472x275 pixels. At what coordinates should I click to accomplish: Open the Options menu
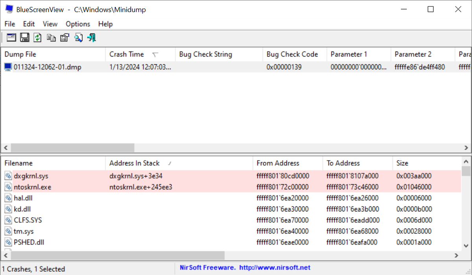pos(77,24)
